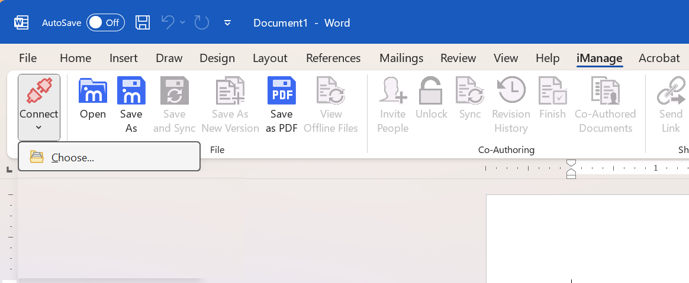Click the iManage Save As icon

(x=131, y=91)
